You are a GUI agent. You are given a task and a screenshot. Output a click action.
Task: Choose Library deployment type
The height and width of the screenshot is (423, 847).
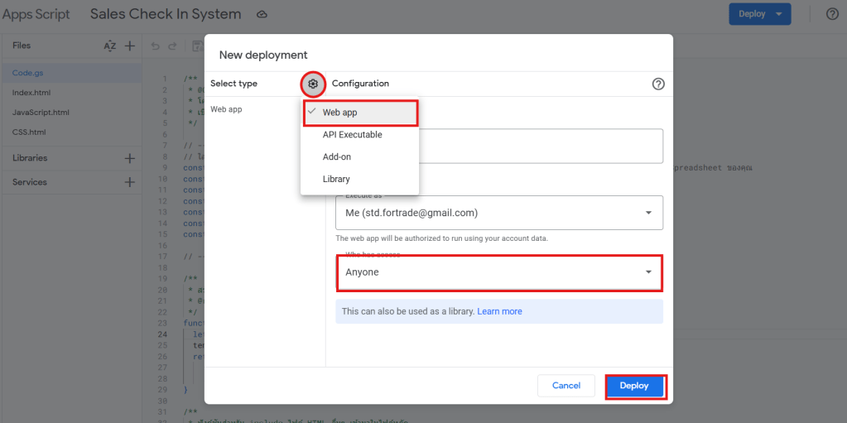(336, 179)
